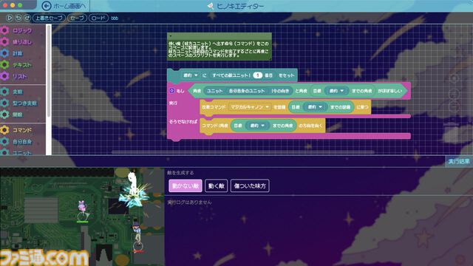This screenshot has height=266, width=473.
Task: Open the 繰り返し loops category
Action: pyautogui.click(x=23, y=42)
